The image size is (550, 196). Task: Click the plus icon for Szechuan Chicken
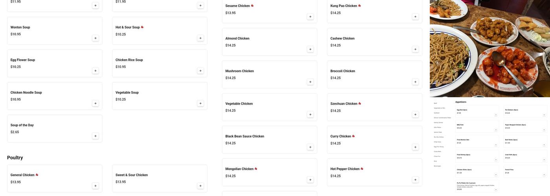pos(415,114)
